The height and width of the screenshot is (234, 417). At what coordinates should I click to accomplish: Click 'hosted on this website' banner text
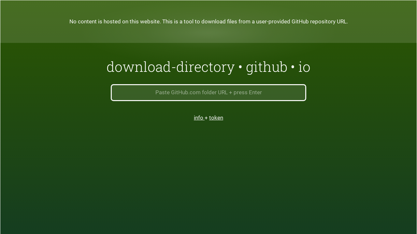pos(132,22)
